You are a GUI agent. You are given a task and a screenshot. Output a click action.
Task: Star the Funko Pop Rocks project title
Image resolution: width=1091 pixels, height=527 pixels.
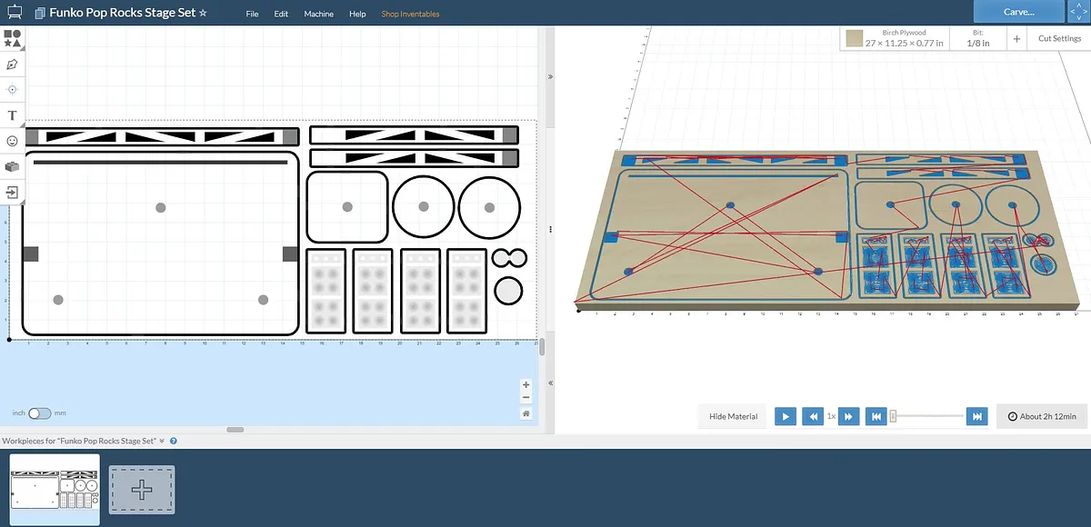coord(203,14)
